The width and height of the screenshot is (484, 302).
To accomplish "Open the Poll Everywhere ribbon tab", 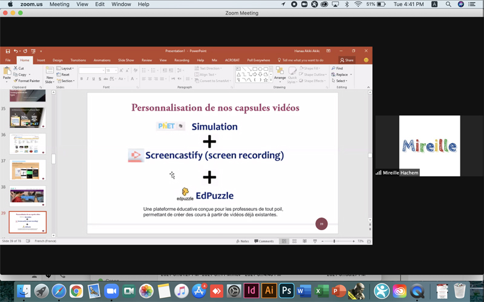I will coord(258,60).
